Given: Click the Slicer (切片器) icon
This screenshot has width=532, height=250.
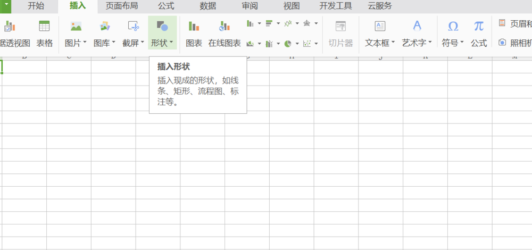Looking at the screenshot, I should (340, 26).
